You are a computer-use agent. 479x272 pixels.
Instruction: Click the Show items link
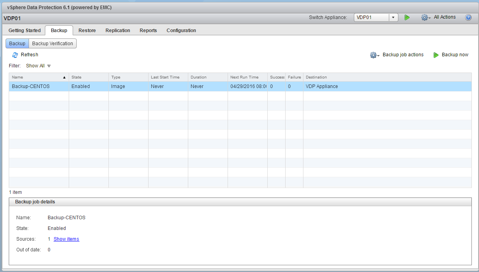tap(66, 239)
